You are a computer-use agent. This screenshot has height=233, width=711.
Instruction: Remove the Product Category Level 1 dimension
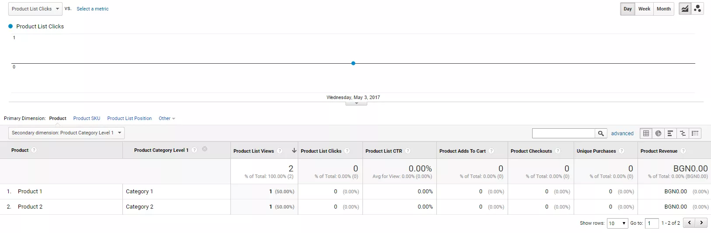tap(205, 149)
